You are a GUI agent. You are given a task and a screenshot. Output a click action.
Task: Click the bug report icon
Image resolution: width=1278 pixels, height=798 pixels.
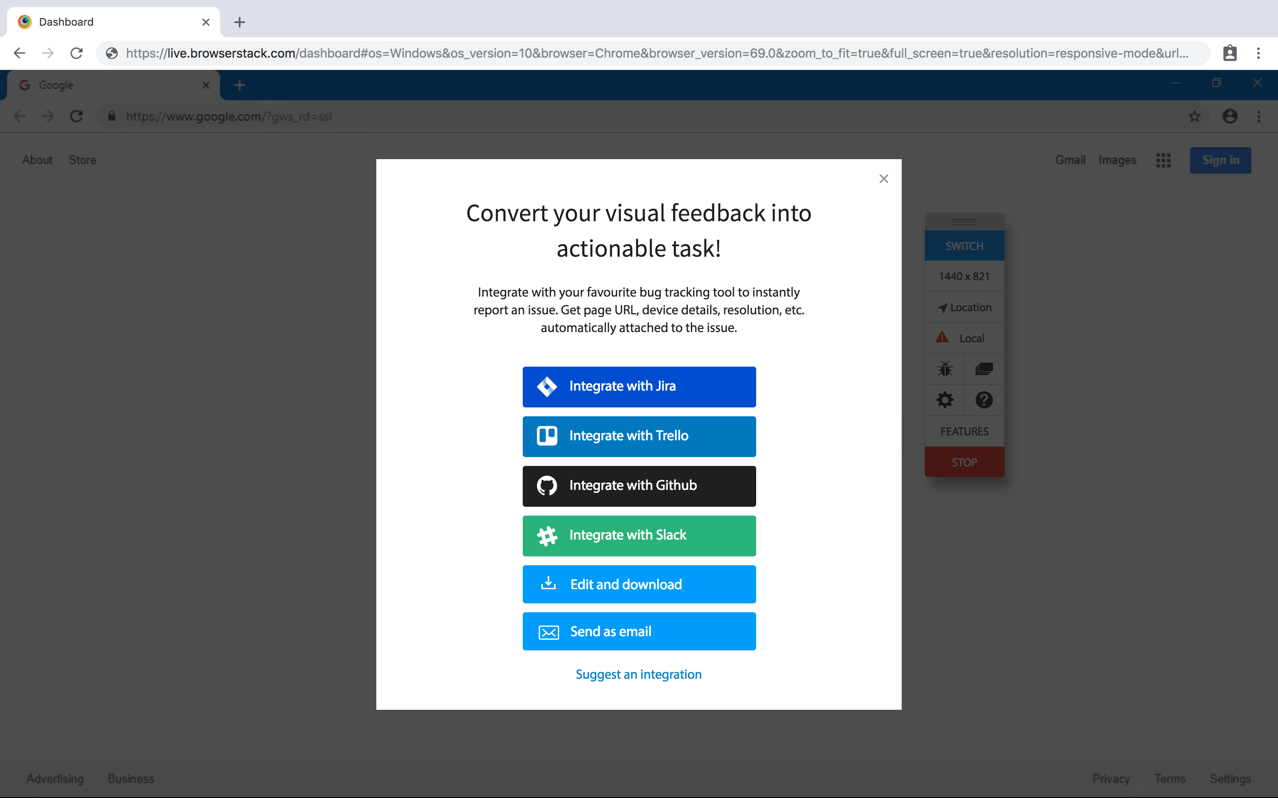click(x=944, y=369)
